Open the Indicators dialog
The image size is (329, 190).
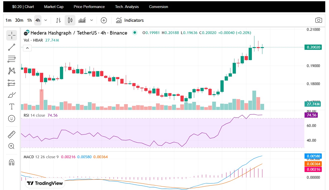[x=130, y=20]
